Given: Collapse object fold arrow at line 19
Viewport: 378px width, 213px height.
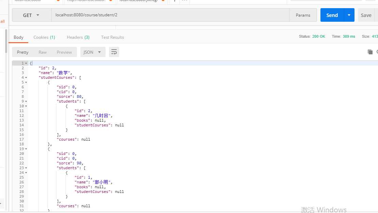Looking at the screenshot, I should click(x=26, y=149).
